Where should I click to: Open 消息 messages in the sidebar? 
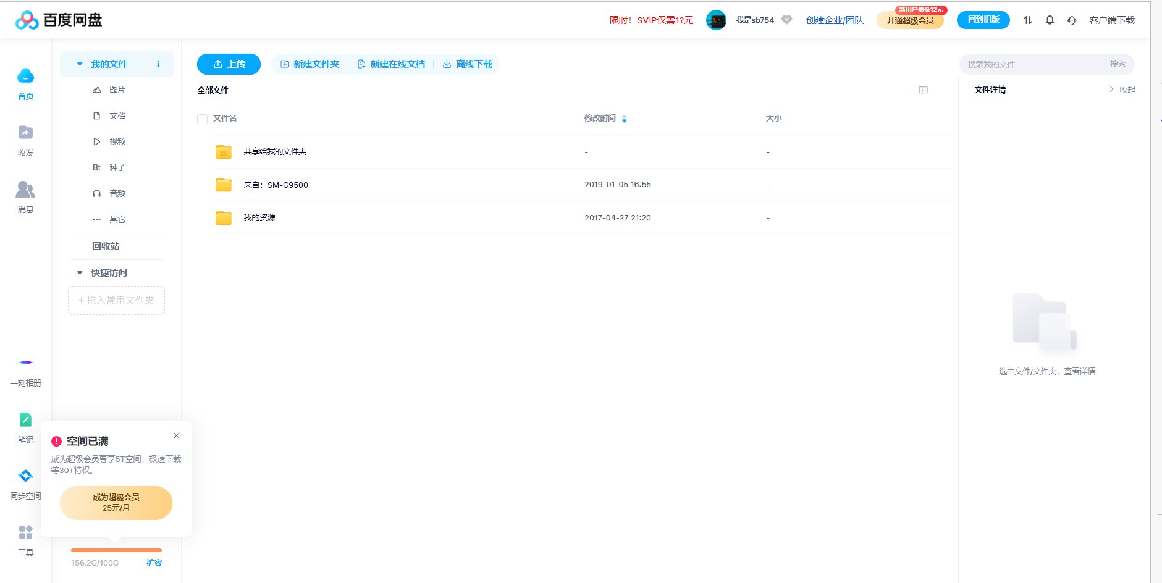click(25, 189)
